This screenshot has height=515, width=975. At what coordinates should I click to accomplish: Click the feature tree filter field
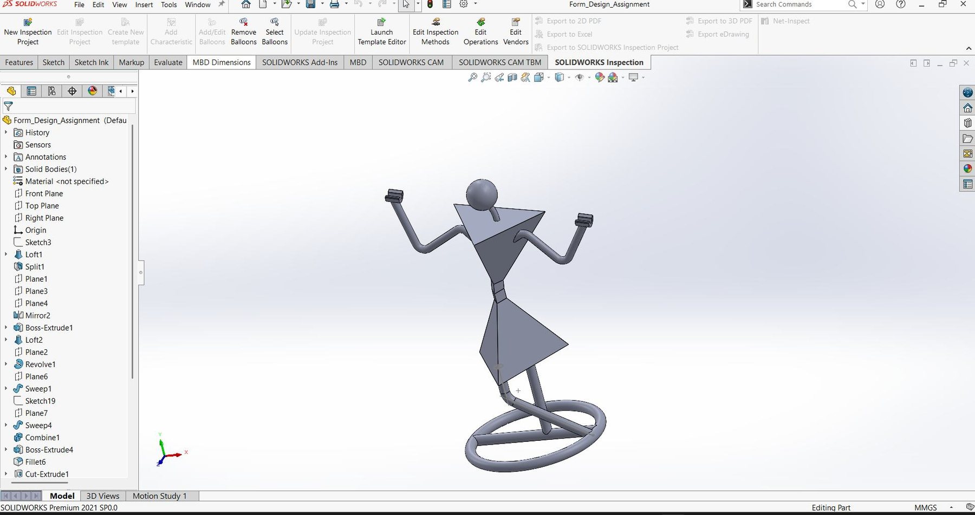click(x=69, y=106)
